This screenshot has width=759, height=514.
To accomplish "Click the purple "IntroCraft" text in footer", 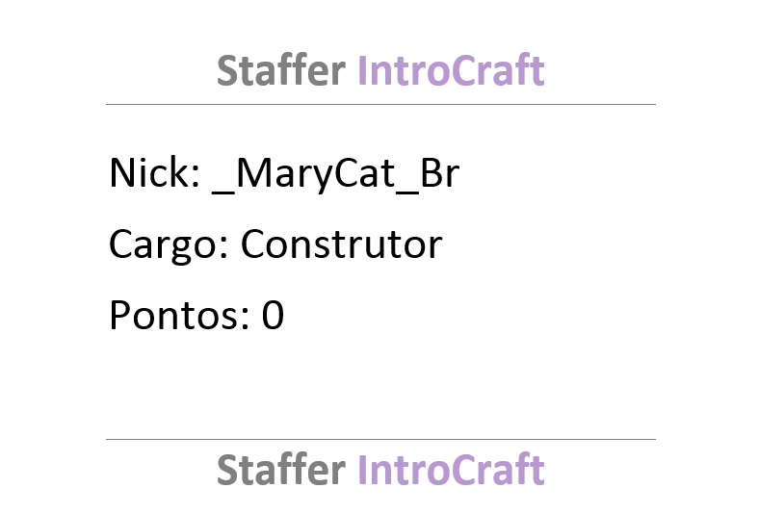I will [x=451, y=470].
